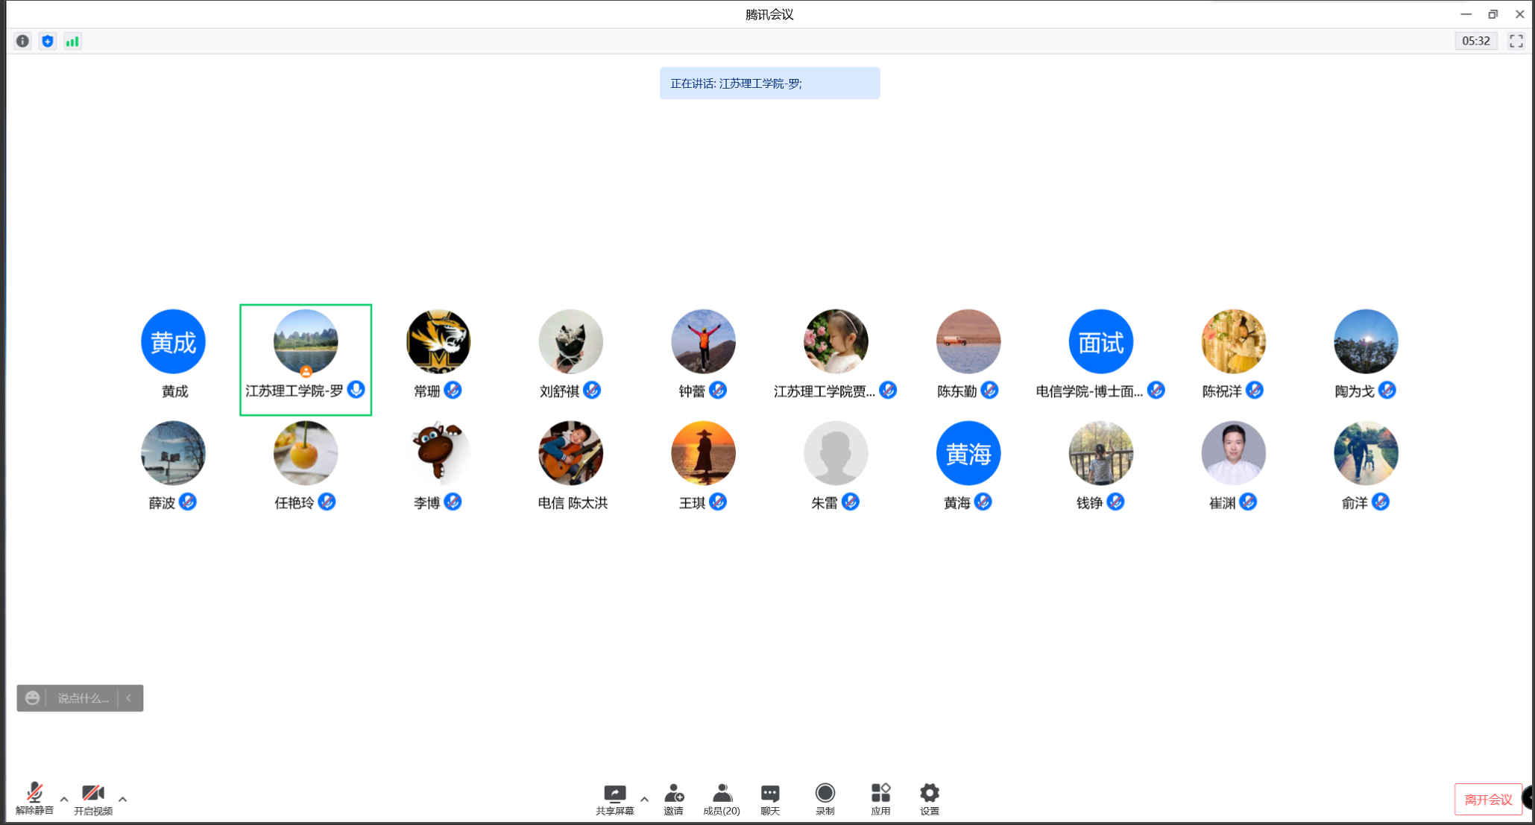The image size is (1535, 825).
Task: Enter fullscreen mode with the corner icon
Action: pyautogui.click(x=1516, y=41)
